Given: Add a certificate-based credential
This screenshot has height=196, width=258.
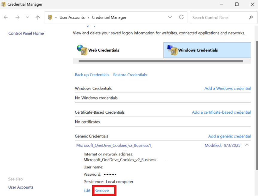Looking at the screenshot, I should tap(221, 112).
